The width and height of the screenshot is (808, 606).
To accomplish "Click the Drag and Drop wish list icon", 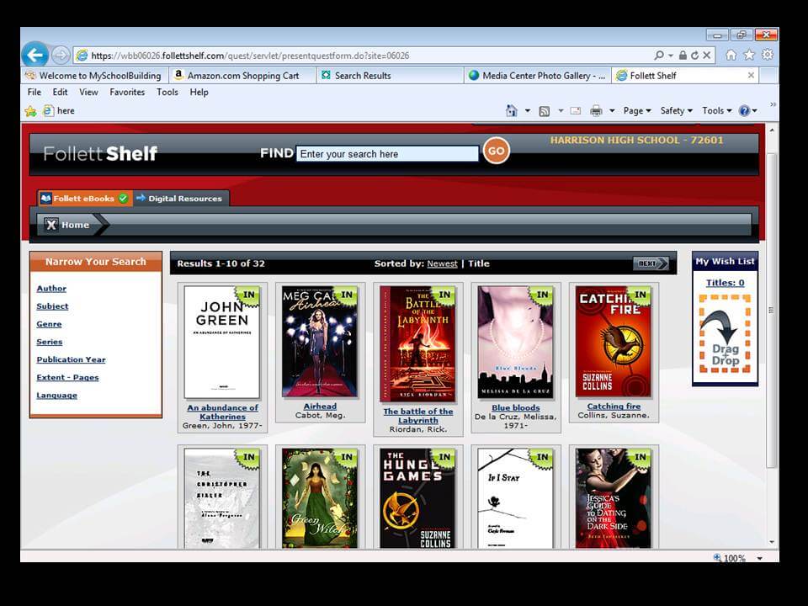I will (725, 333).
